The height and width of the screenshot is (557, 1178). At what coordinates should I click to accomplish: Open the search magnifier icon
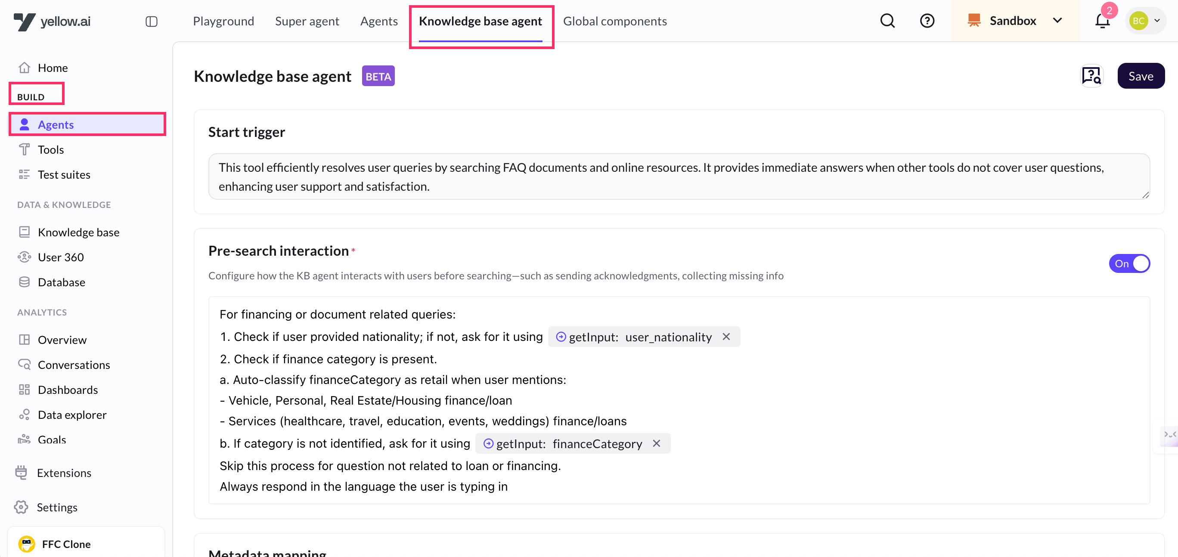pos(887,21)
